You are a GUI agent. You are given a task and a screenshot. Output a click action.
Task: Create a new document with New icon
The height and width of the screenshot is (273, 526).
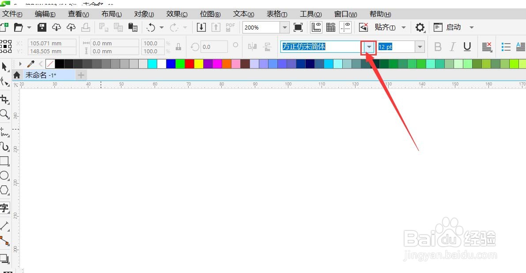point(4,27)
